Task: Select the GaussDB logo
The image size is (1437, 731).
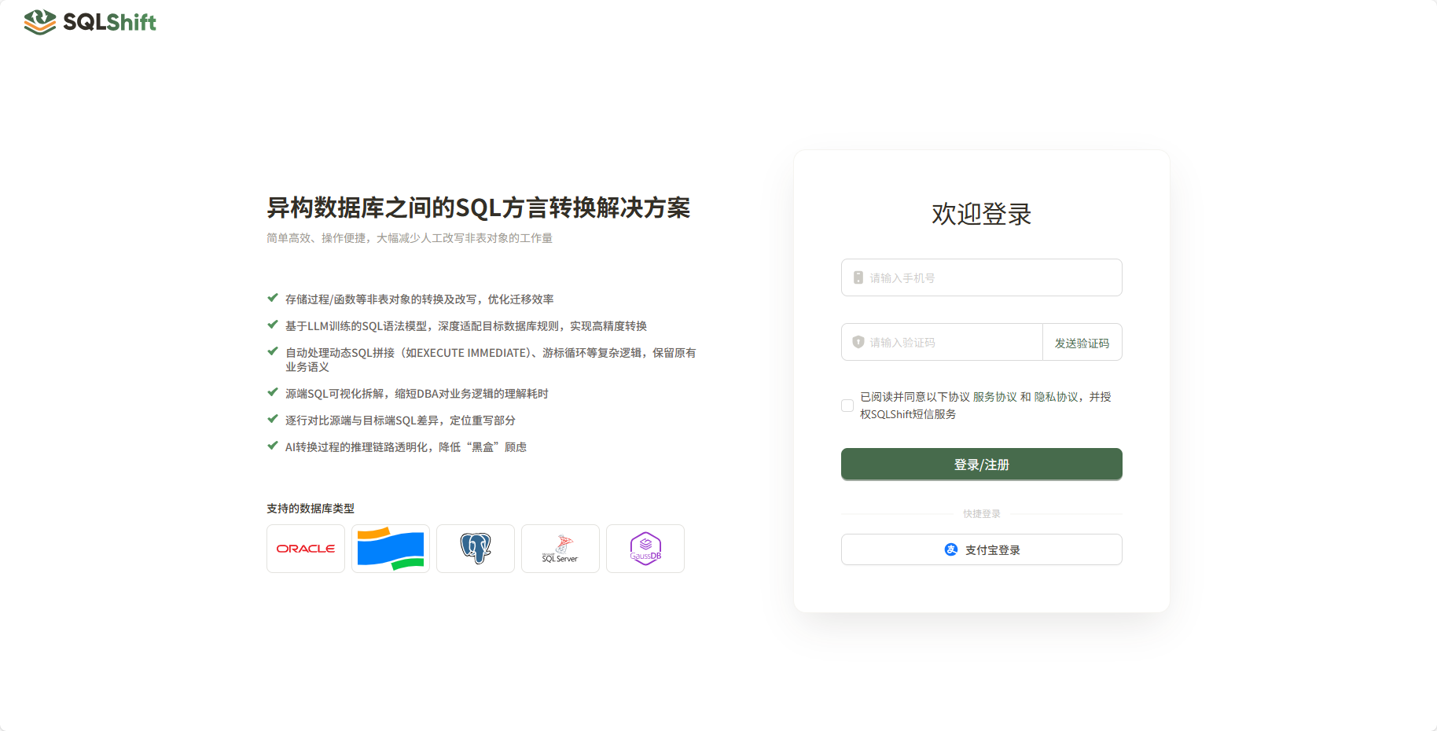Action: 645,549
